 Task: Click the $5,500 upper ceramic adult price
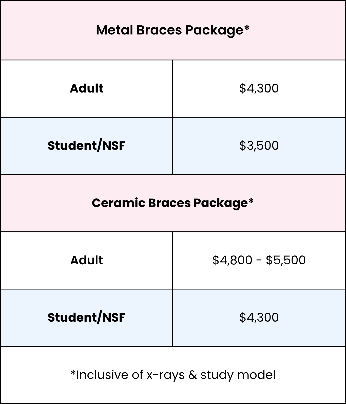[x=286, y=260]
